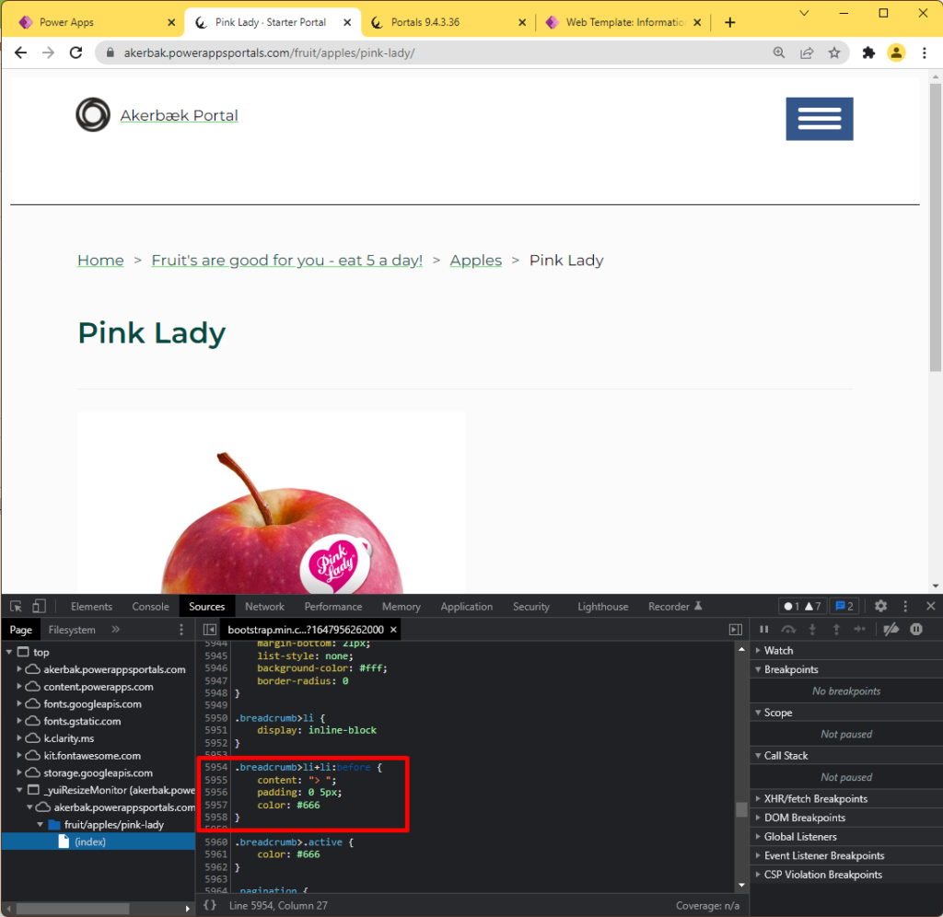Open the Lighthouse panel
This screenshot has width=943, height=917.
[x=602, y=606]
